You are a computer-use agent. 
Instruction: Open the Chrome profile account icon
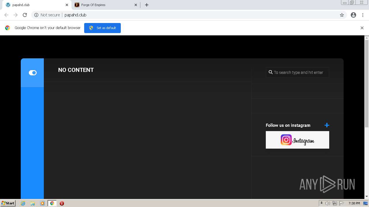click(x=353, y=15)
